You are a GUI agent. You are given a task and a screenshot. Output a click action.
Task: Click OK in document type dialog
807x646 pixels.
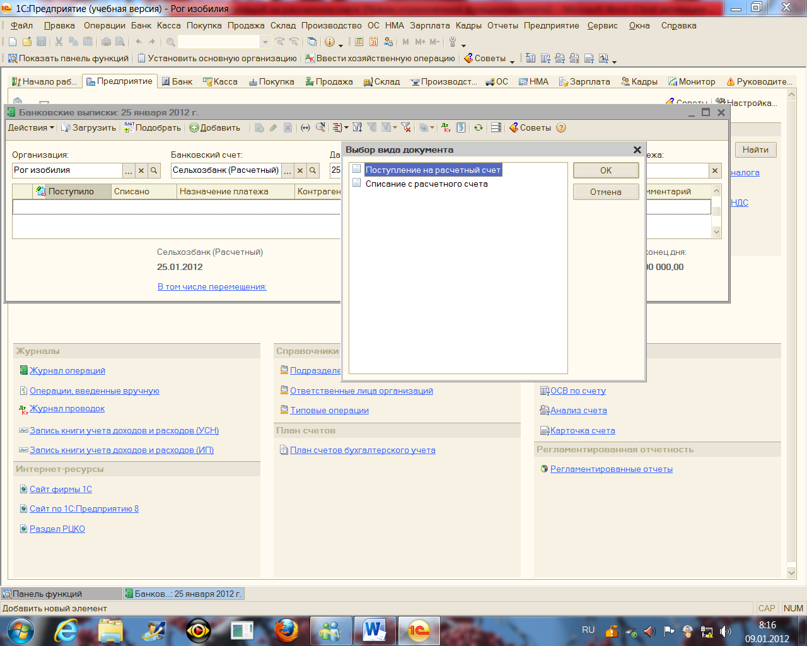click(x=606, y=170)
